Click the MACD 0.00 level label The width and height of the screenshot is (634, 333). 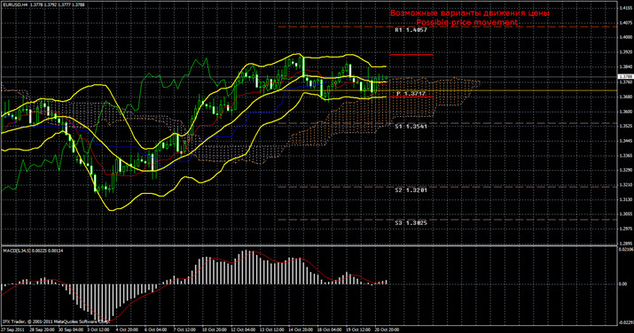coord(623,284)
